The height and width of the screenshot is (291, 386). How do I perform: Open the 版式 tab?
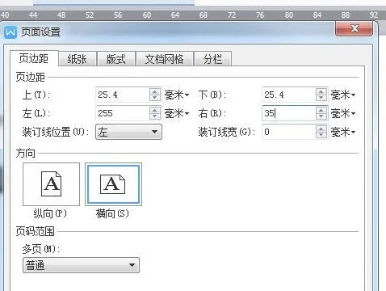[x=116, y=59]
